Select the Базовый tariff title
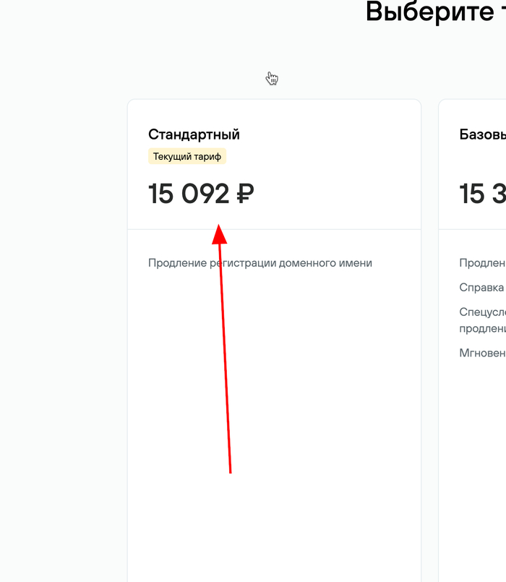Viewport: 506px width, 582px height. pyautogui.click(x=482, y=134)
